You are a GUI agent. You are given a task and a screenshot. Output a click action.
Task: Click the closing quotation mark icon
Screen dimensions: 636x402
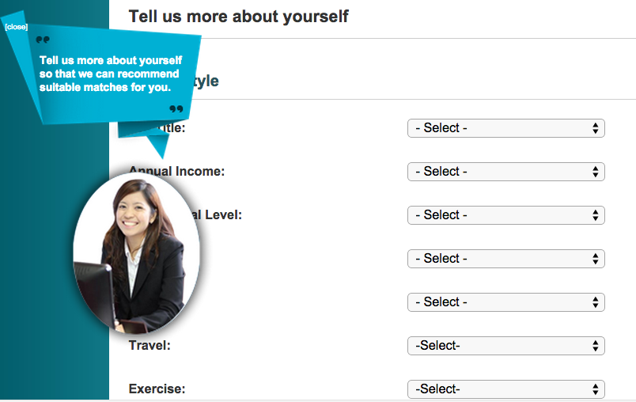pos(176,108)
